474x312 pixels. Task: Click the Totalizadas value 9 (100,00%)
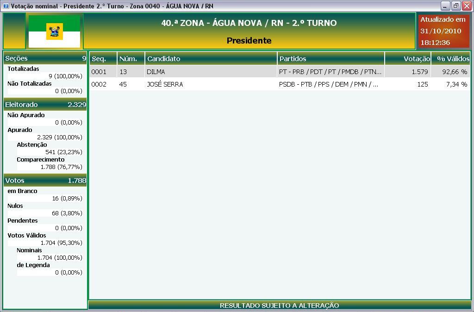[x=66, y=76]
